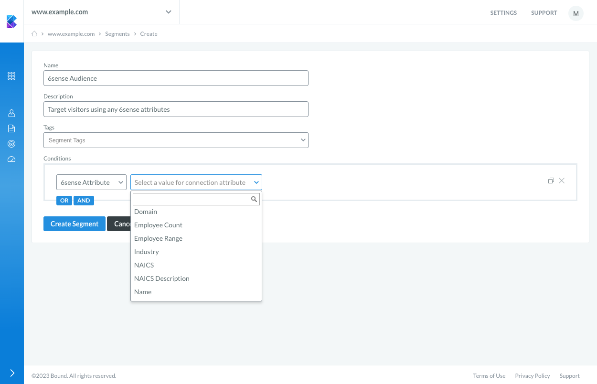Open the visitors person icon in sidebar
Screen dimensions: 597x384
[11, 113]
